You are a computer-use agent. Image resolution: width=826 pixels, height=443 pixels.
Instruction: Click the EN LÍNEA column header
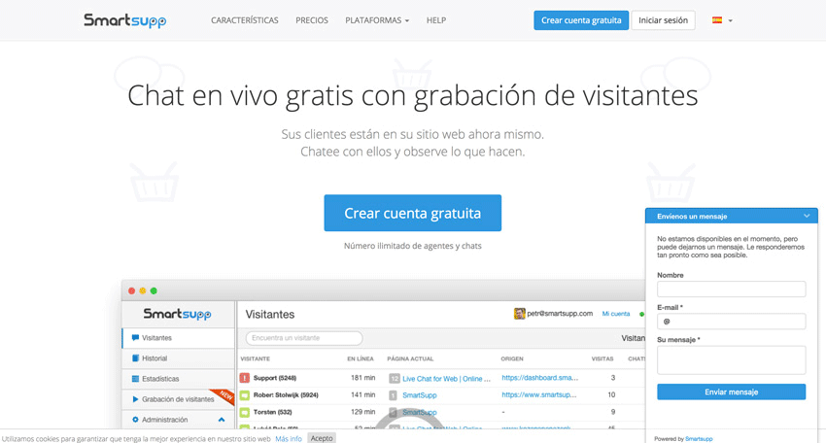(x=361, y=358)
